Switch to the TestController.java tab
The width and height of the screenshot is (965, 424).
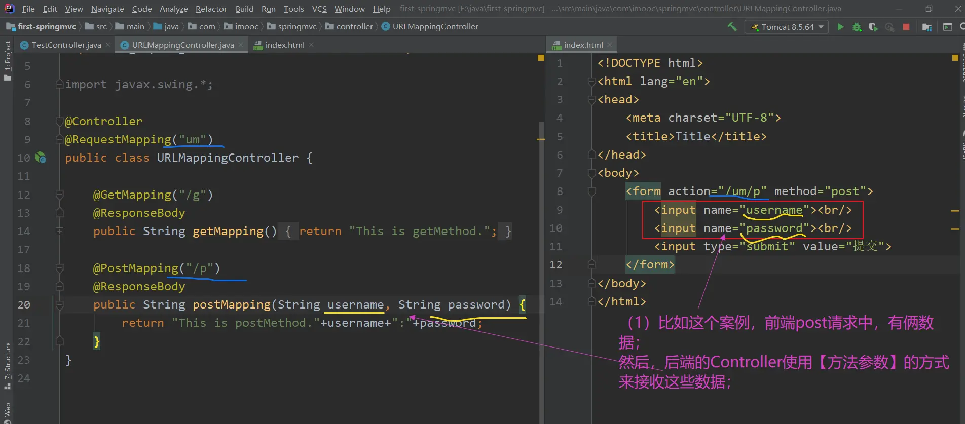tap(66, 45)
